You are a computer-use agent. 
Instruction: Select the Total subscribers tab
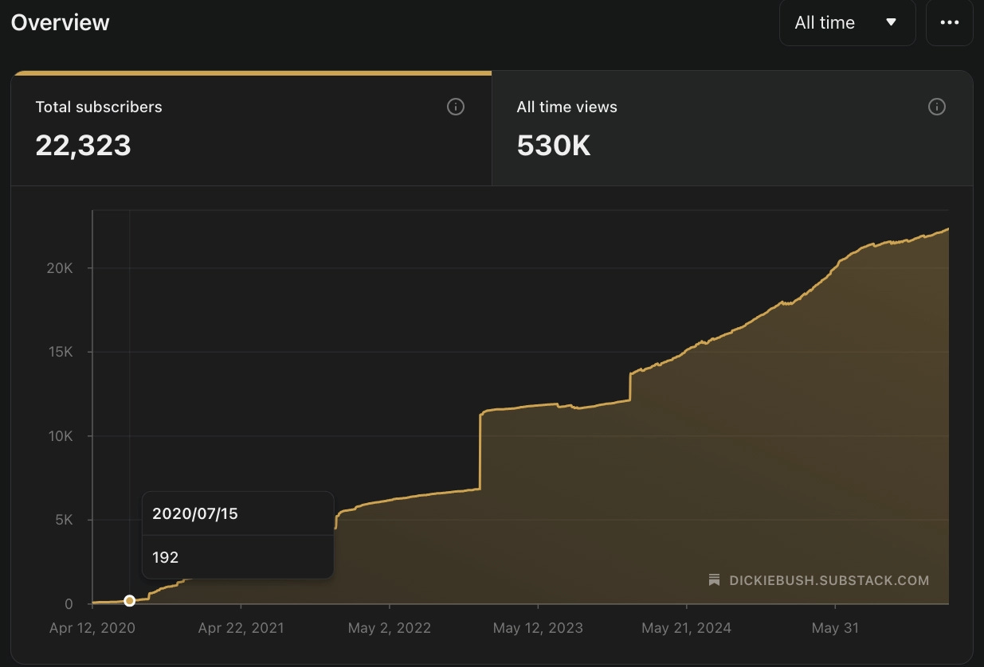pyautogui.click(x=251, y=128)
